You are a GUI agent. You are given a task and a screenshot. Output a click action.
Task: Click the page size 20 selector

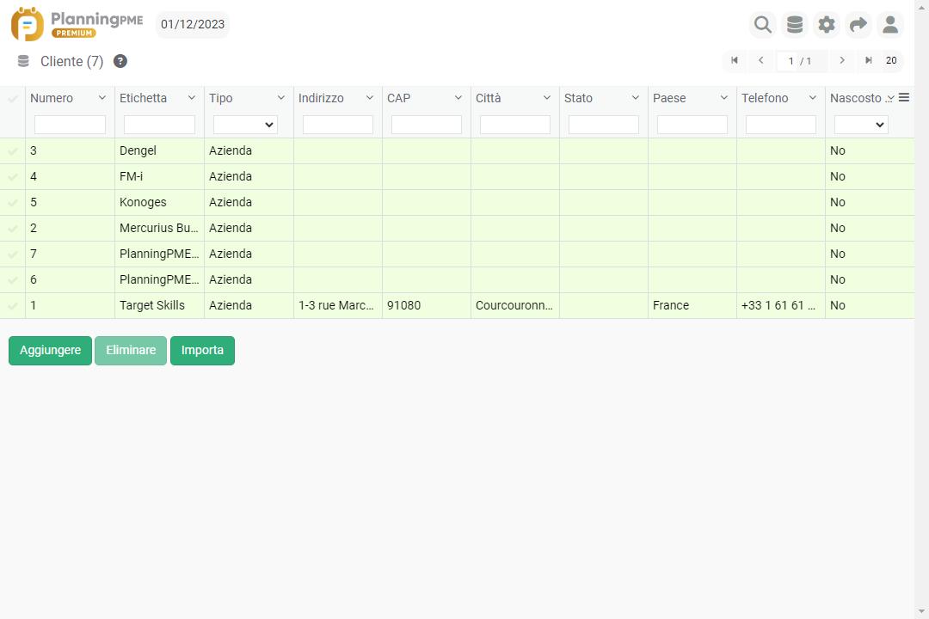click(891, 60)
